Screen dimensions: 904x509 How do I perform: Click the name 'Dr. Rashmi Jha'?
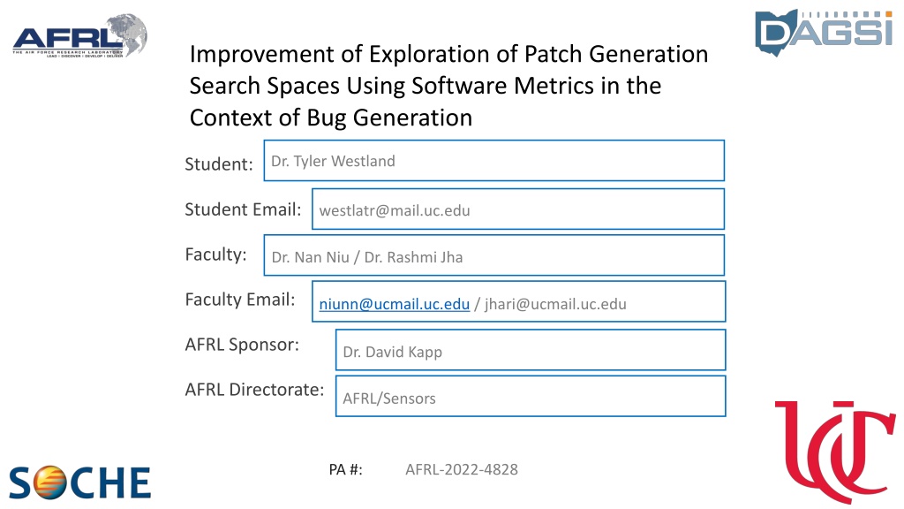pos(413,257)
